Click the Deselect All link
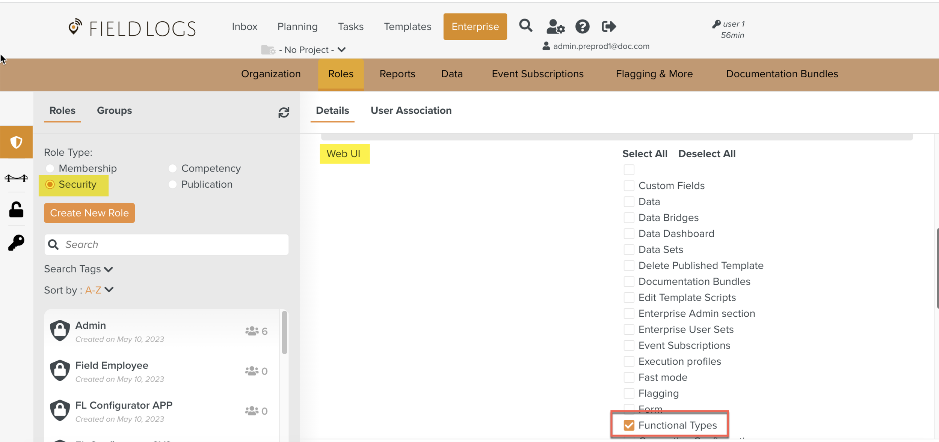Screen dimensions: 939x442 pyautogui.click(x=707, y=153)
